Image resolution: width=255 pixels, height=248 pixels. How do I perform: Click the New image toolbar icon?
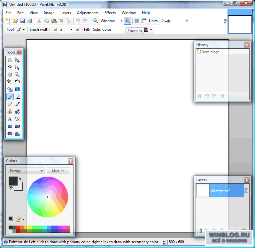(8, 21)
